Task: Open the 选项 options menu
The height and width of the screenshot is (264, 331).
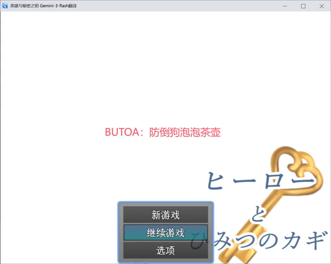Action: point(165,250)
